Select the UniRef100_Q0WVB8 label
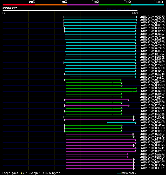The image size is (166, 175). 152,91
